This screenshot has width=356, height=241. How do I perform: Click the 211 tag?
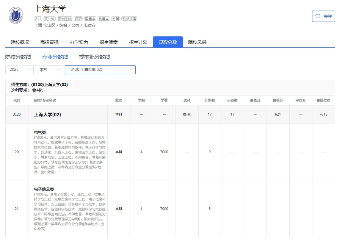tap(38, 19)
